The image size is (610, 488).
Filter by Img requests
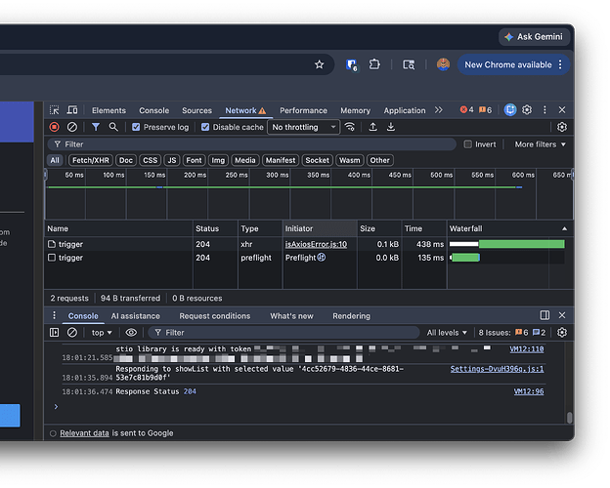coord(218,160)
